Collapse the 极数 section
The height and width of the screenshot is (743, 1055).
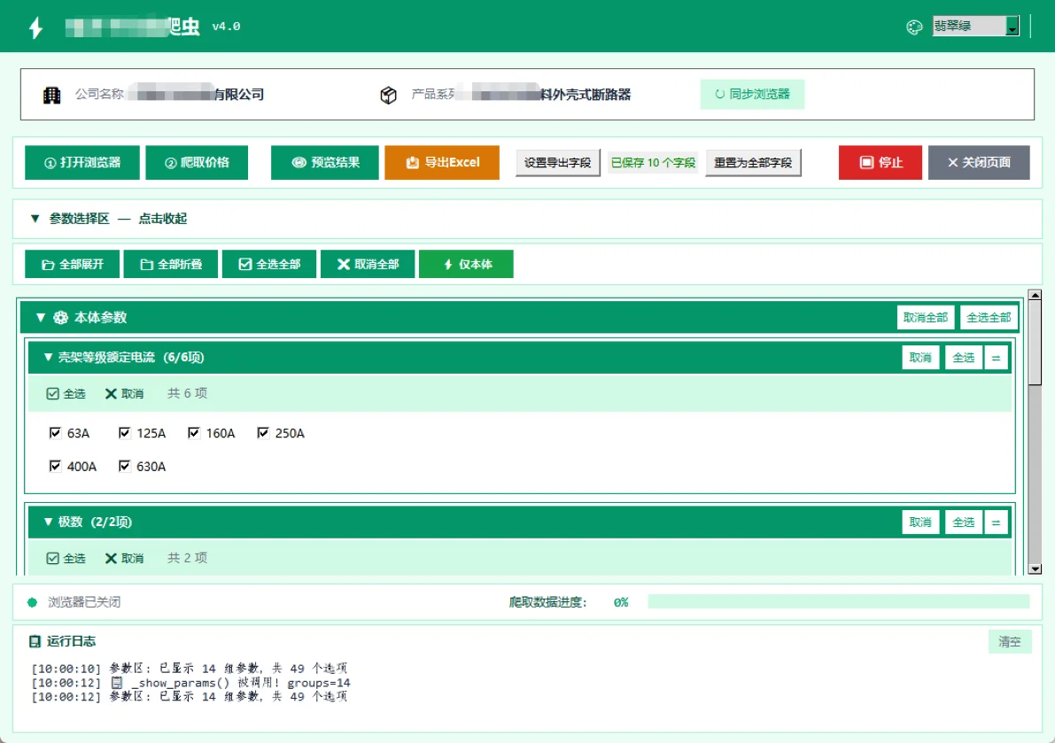(48, 522)
